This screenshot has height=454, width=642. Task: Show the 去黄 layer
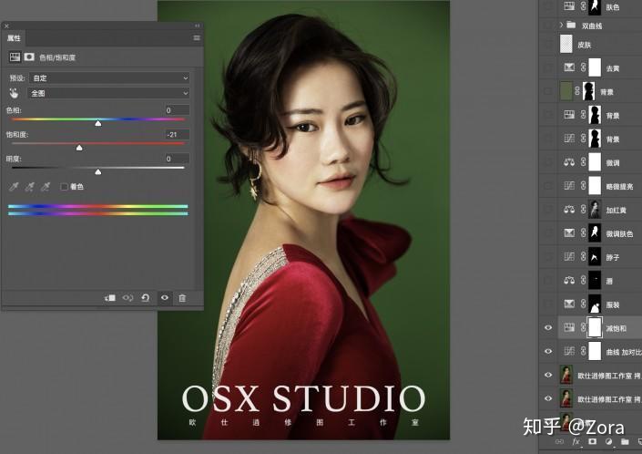click(x=548, y=67)
